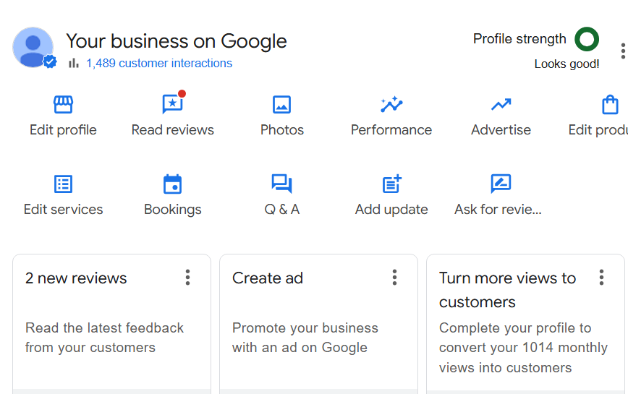
Task: Open the Photos icon
Action: click(281, 106)
